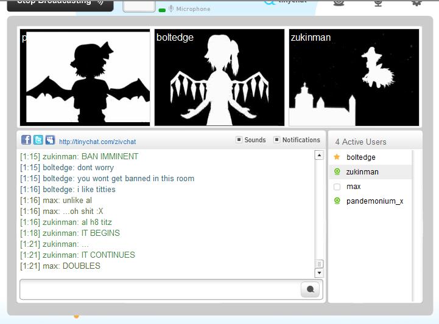Screen dimensions: 439x324
Task: Open the tinychat.com/zivchat room link
Action: [97, 142]
